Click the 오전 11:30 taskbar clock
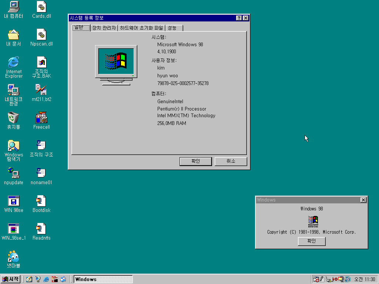The image size is (379, 284). click(365, 280)
